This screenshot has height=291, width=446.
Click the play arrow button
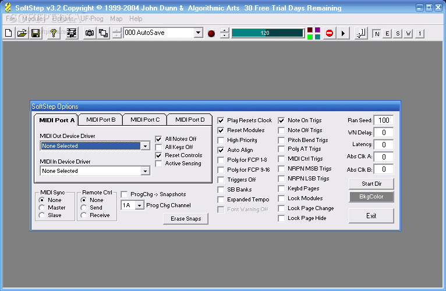tap(343, 33)
